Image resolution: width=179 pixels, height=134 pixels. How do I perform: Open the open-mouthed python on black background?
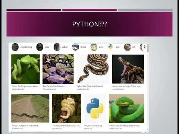pyautogui.click(x=128, y=69)
